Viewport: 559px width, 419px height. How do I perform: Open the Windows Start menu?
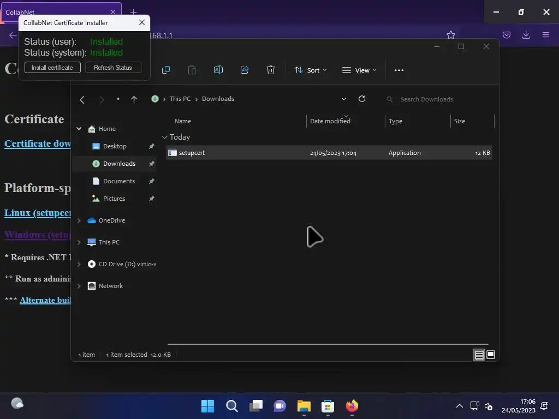click(x=207, y=406)
